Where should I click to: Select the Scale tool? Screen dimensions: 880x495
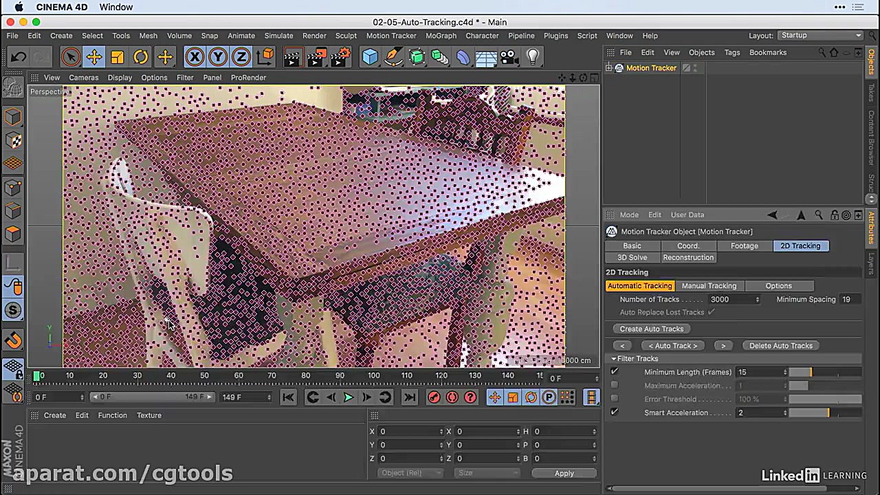(118, 57)
